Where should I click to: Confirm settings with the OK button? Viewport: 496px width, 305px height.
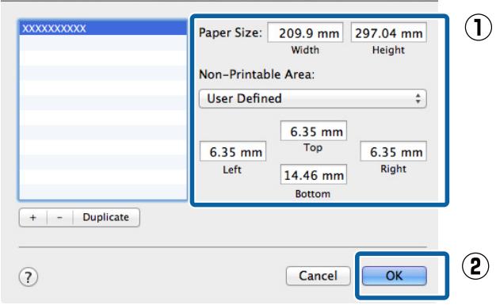(x=394, y=276)
